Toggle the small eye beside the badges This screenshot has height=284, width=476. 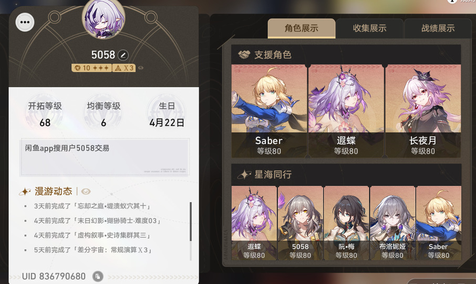[141, 68]
